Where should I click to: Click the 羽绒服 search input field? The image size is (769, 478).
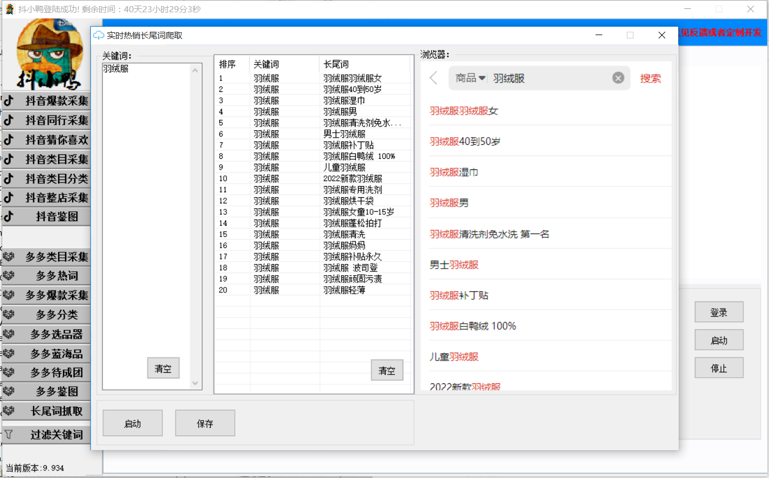[549, 78]
